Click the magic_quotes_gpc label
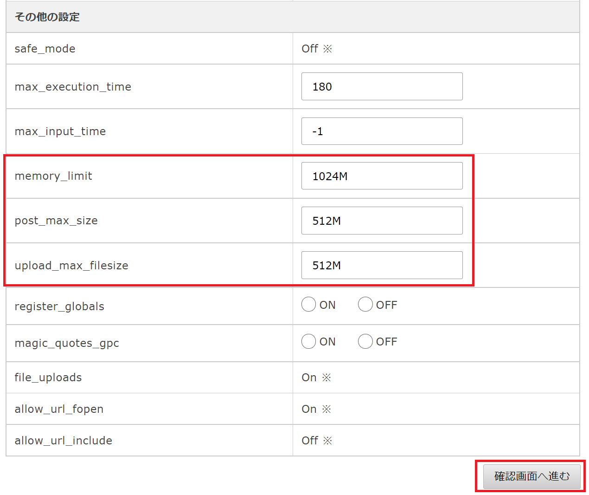589x495 pixels. [x=67, y=343]
